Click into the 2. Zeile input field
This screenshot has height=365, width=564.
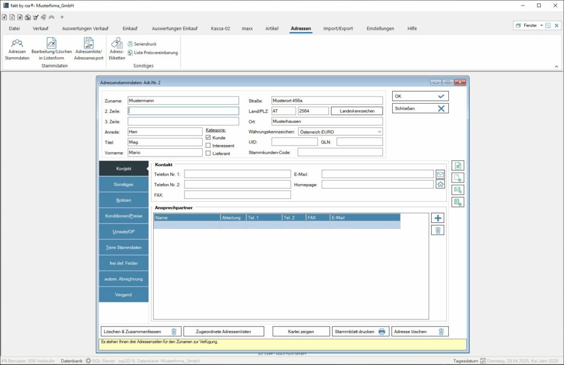(183, 111)
